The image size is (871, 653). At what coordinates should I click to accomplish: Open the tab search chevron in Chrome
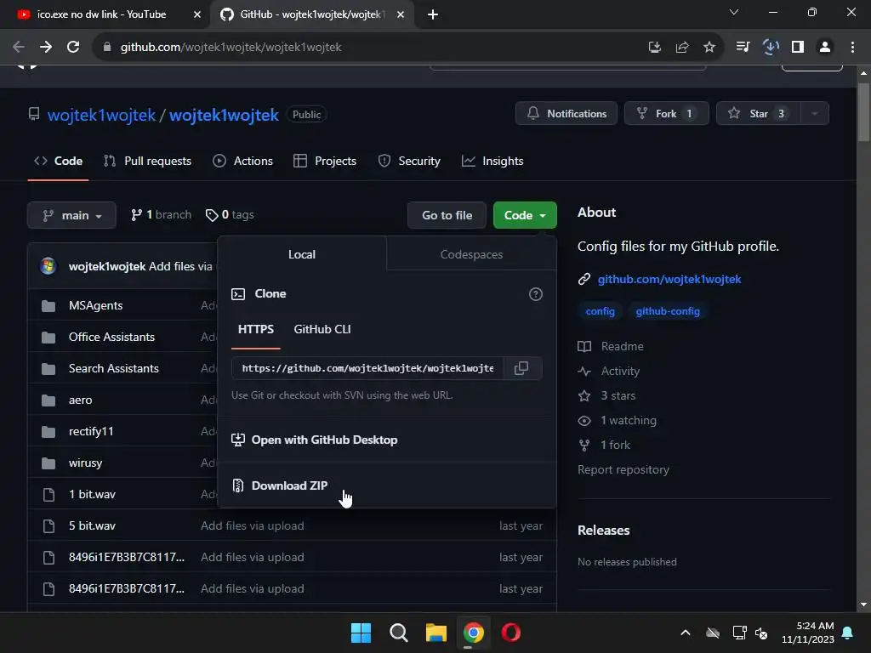click(x=734, y=12)
